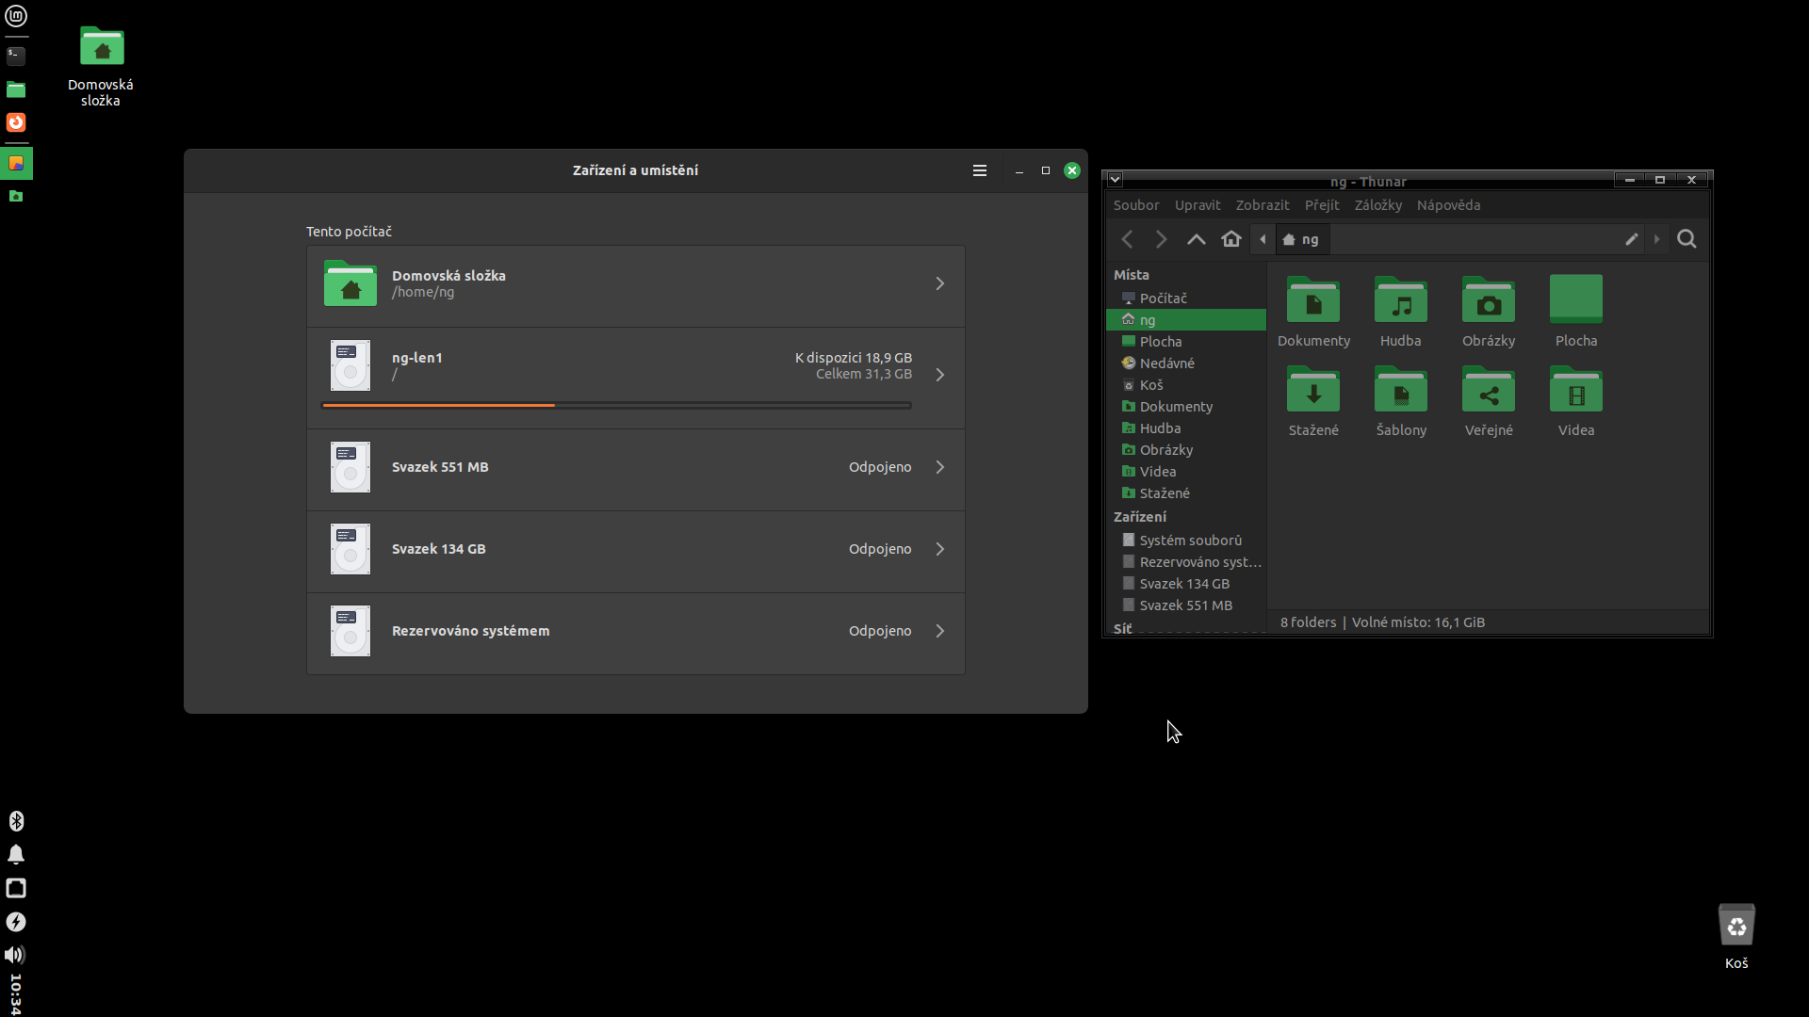Open the search magnifier in Thunar

click(x=1687, y=239)
